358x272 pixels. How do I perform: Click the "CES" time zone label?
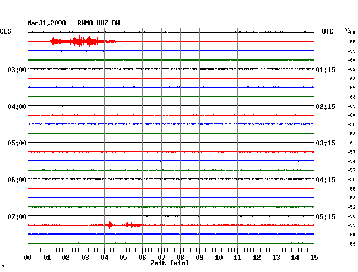point(6,31)
